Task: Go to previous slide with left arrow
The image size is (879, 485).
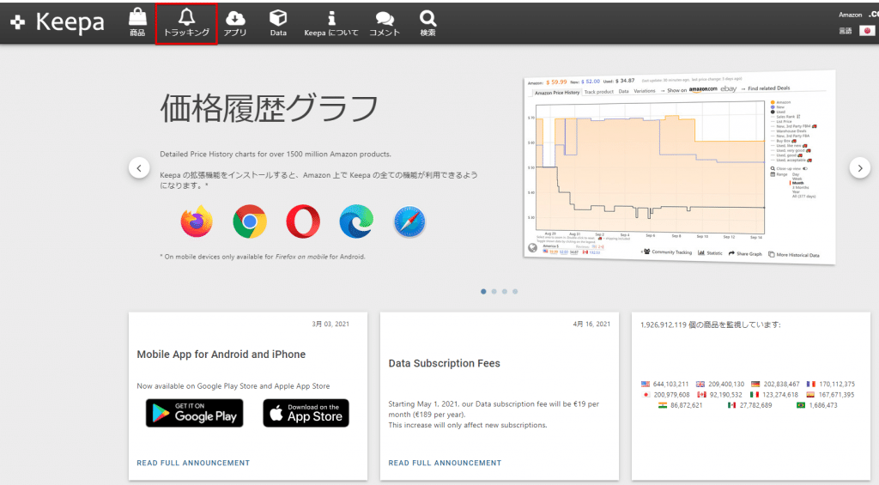Action: (139, 168)
